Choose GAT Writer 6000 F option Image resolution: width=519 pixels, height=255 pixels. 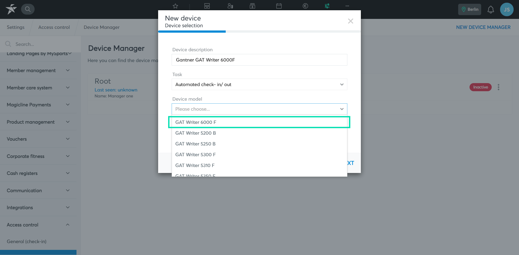pos(259,122)
